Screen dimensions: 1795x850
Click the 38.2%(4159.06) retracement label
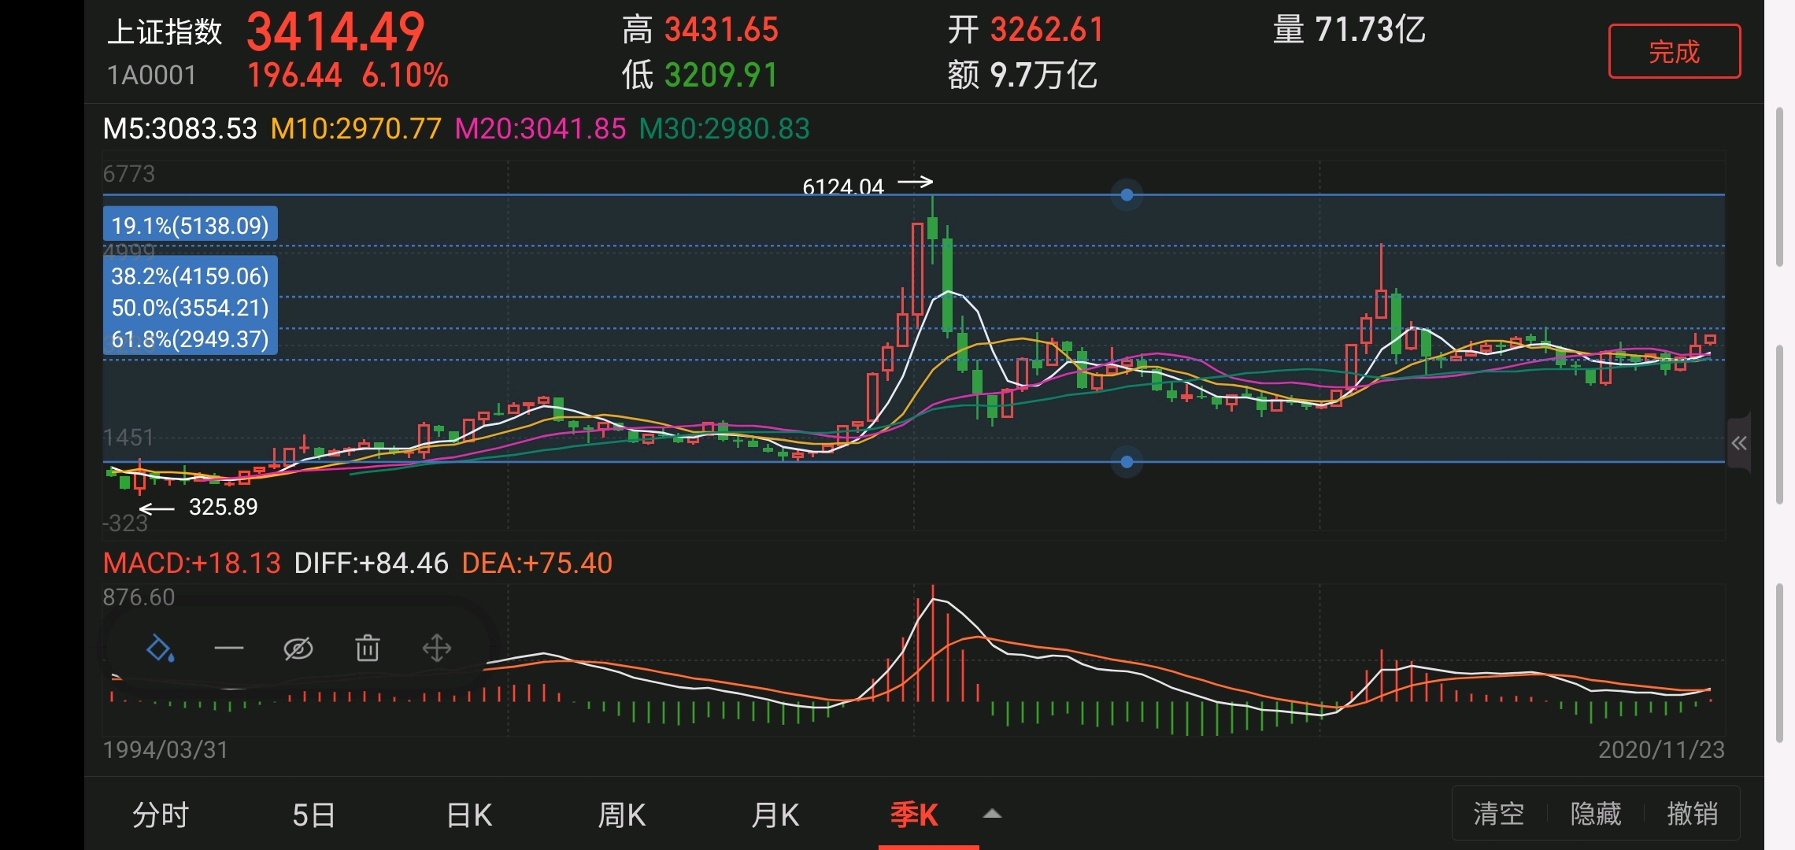(191, 275)
